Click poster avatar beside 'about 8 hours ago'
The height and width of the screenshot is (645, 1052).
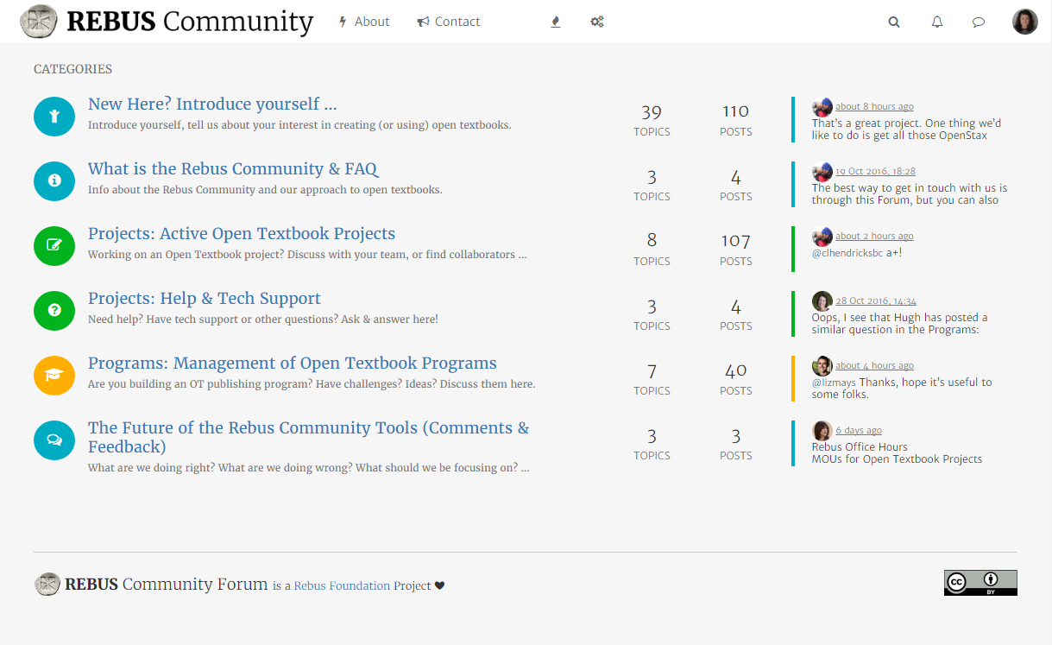(x=822, y=107)
